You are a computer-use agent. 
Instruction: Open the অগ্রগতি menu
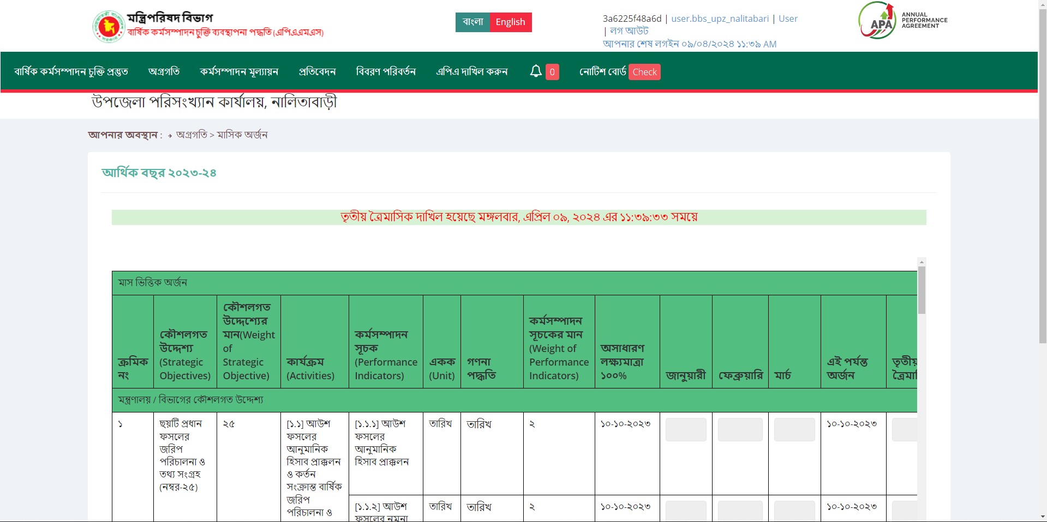(164, 72)
